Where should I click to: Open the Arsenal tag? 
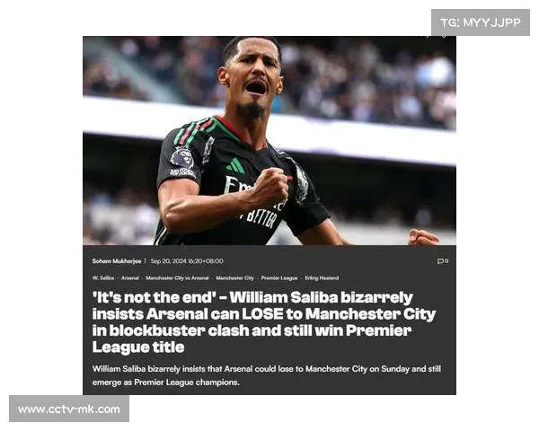point(130,278)
